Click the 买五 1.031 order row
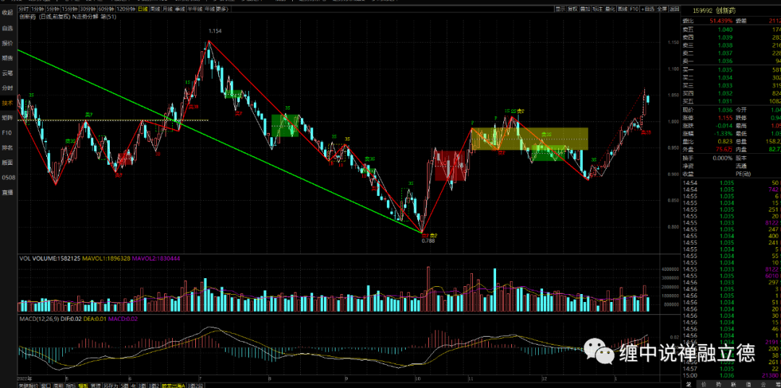Viewport: 781px width, 388px height. click(x=731, y=101)
